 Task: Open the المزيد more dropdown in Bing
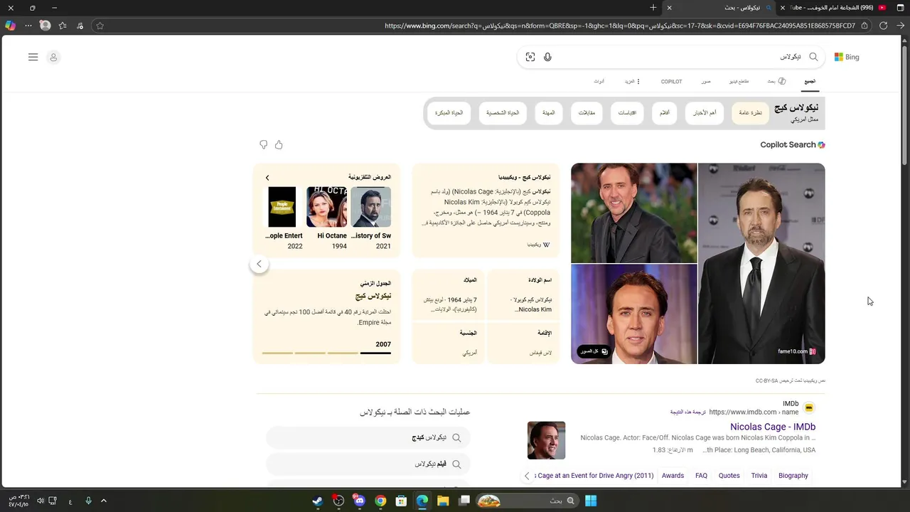point(633,82)
